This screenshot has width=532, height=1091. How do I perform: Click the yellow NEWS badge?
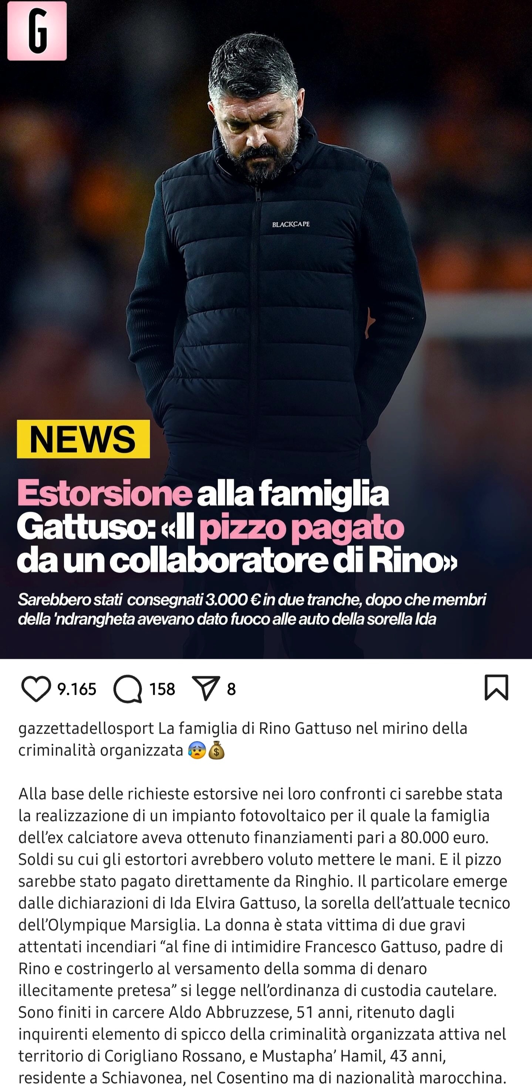[x=83, y=439]
